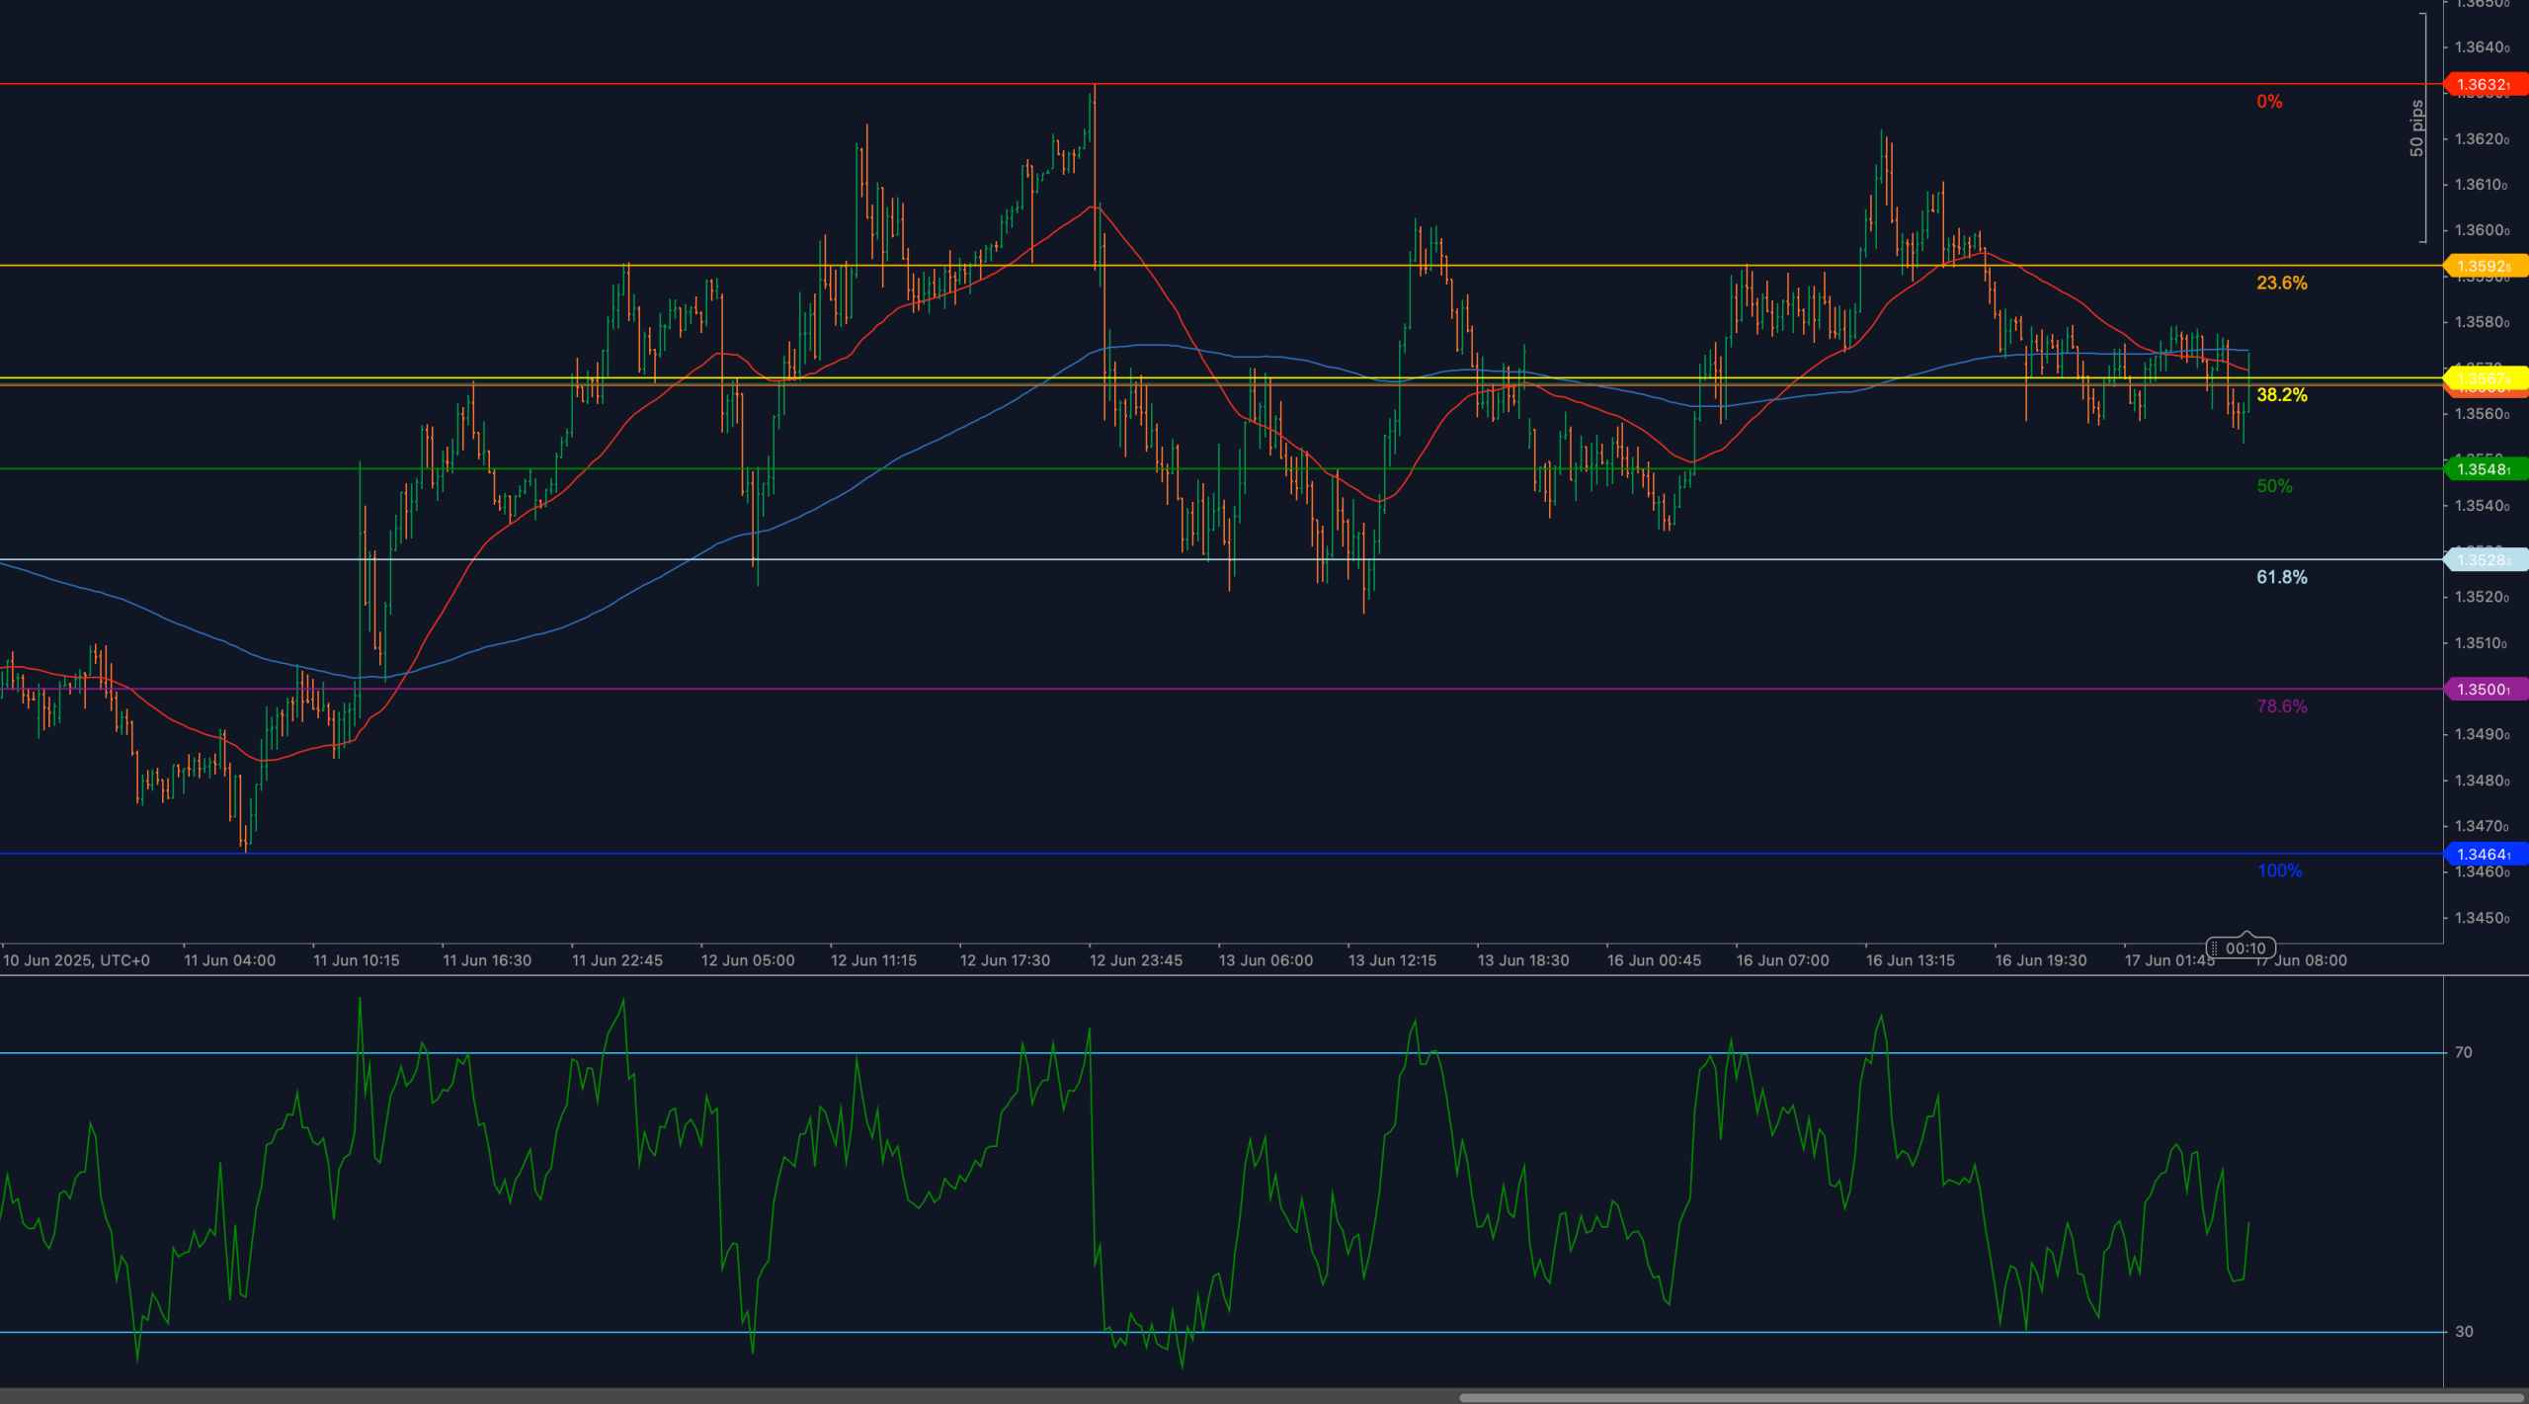The width and height of the screenshot is (2529, 1404).
Task: Click the orange 1.3592 price tag
Action: 2486,266
